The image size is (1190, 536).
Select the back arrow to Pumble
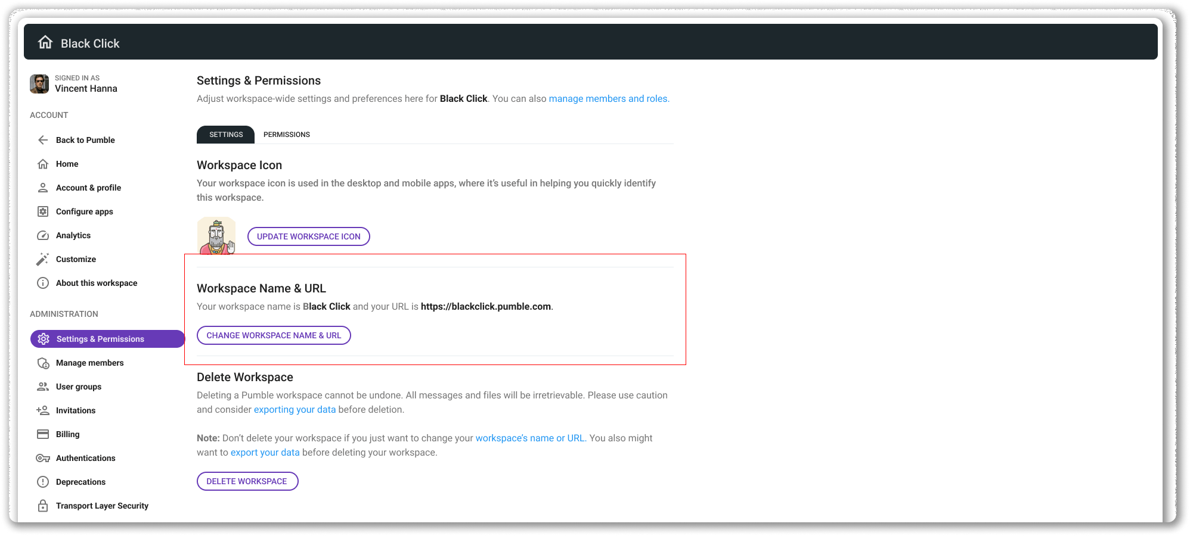tap(43, 140)
